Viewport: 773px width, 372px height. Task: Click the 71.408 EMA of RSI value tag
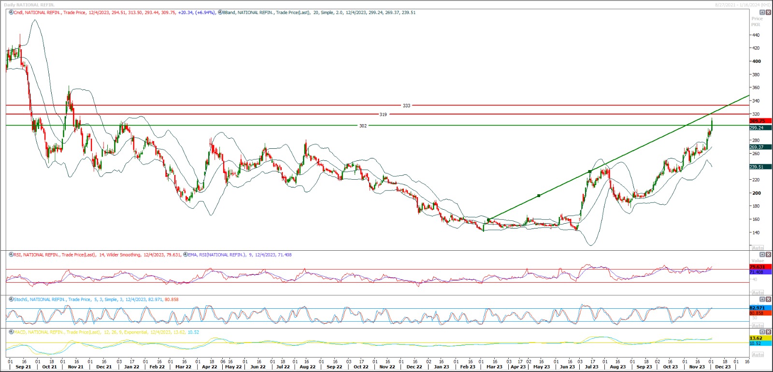point(760,272)
